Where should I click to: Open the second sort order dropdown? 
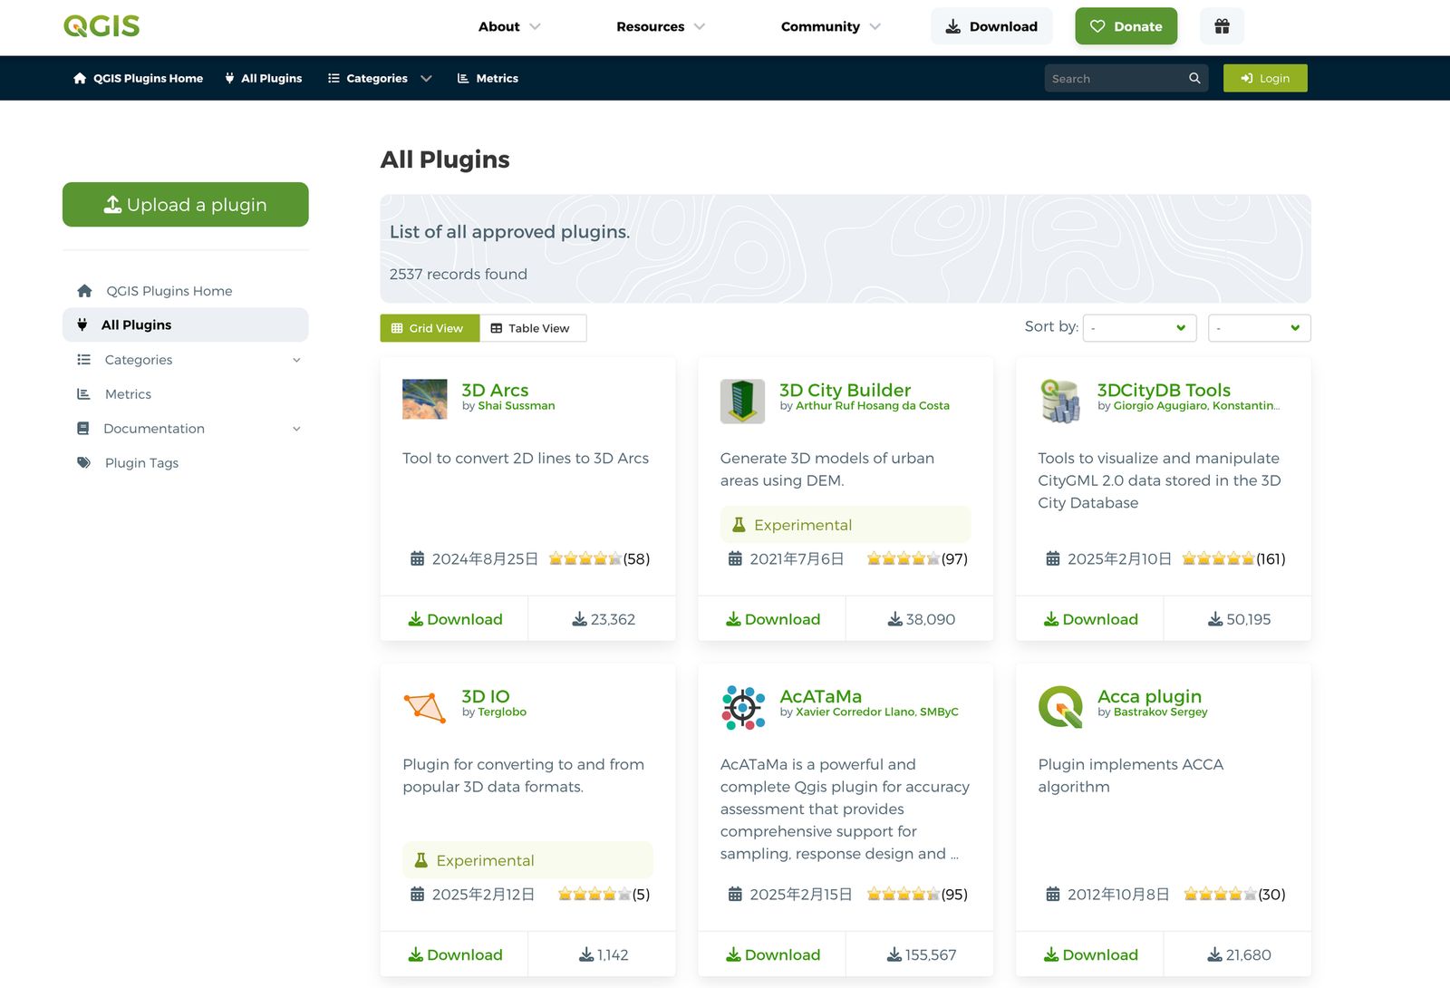1260,328
